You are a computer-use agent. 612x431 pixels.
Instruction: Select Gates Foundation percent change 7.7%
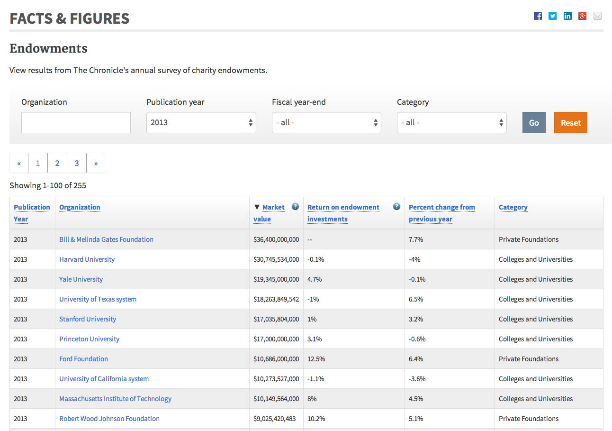(x=416, y=239)
